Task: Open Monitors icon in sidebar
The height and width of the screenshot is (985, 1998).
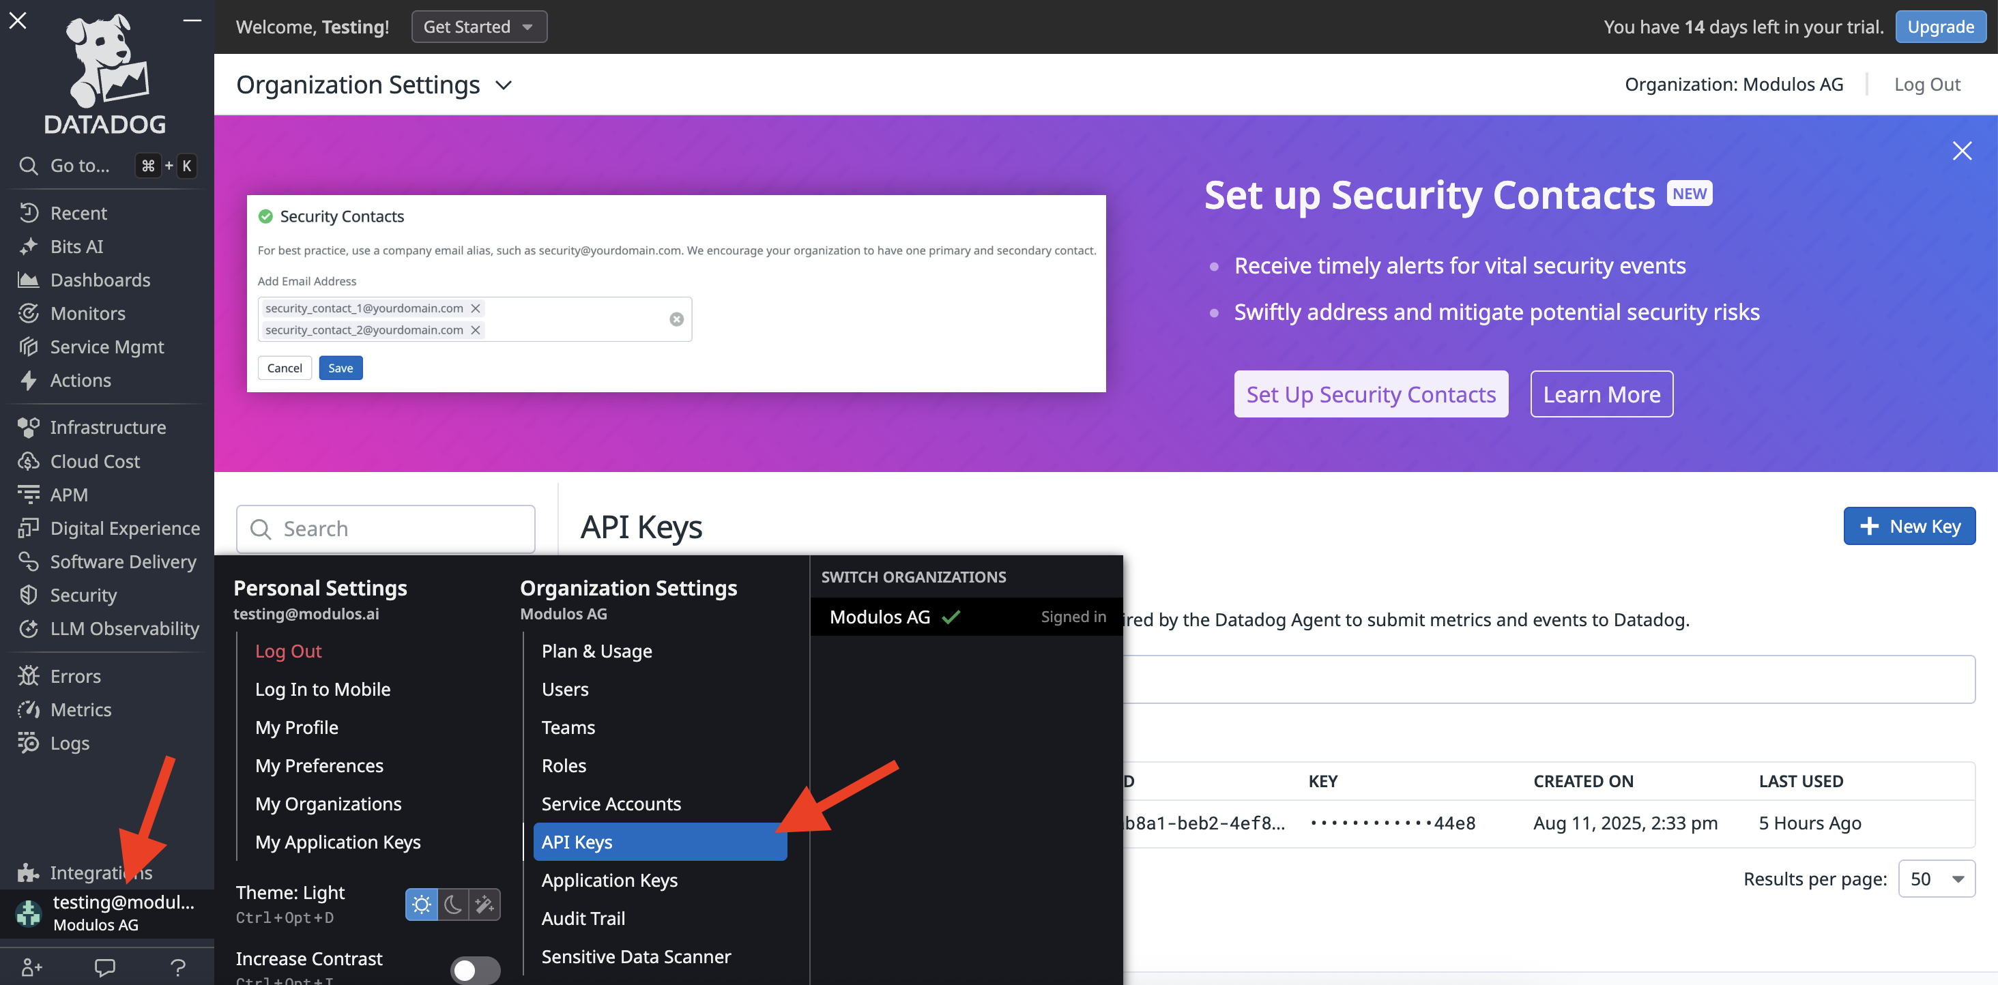Action: (29, 312)
